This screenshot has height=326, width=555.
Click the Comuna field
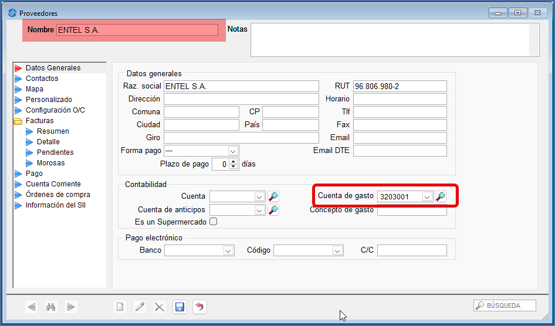click(201, 112)
